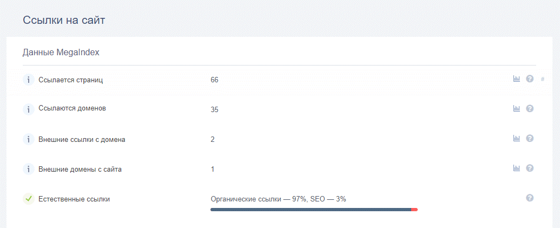Click red SEO segment of progress bar
Screen dimensions: 560x228
[x=414, y=210]
